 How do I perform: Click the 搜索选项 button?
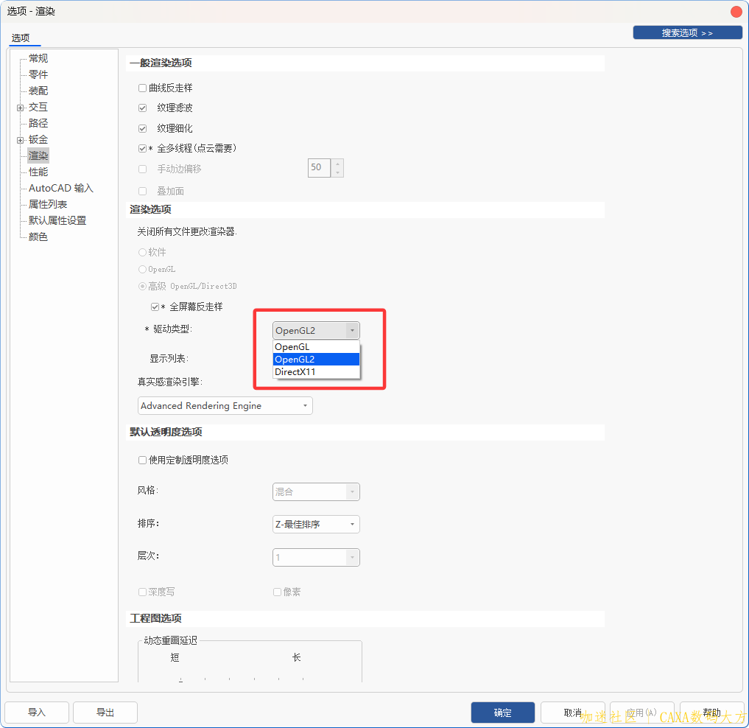tap(687, 33)
